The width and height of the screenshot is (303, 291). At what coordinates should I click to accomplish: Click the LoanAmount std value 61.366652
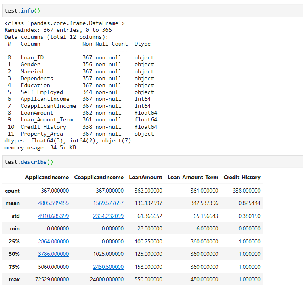(x=150, y=216)
